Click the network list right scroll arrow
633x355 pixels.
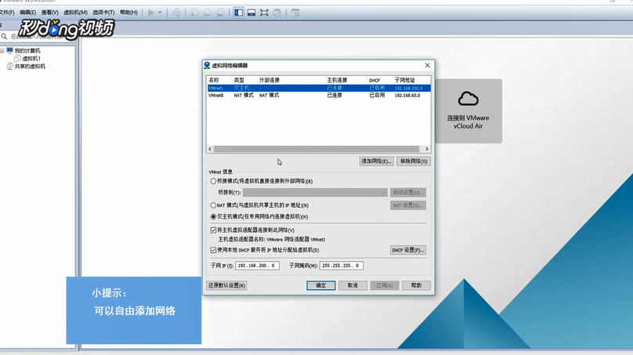pyautogui.click(x=427, y=149)
